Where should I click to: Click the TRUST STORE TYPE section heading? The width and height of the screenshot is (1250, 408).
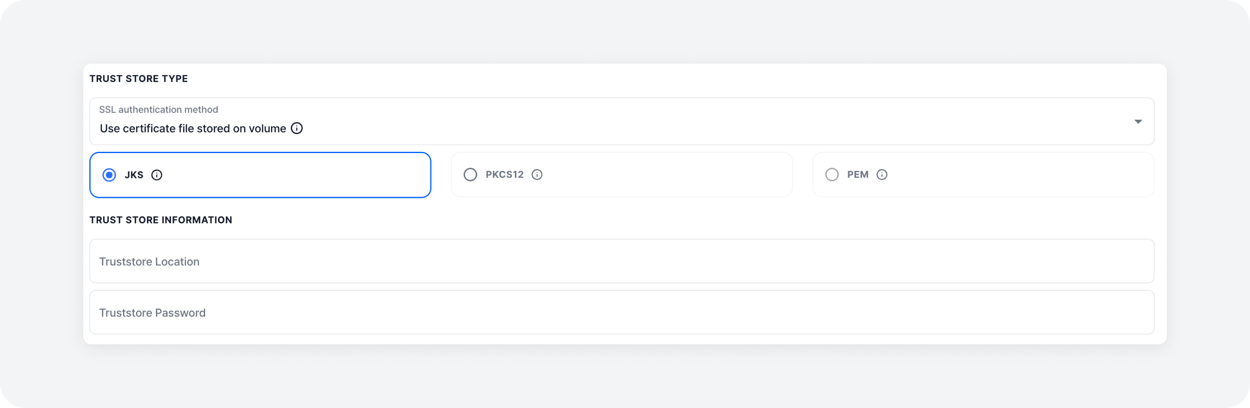138,78
